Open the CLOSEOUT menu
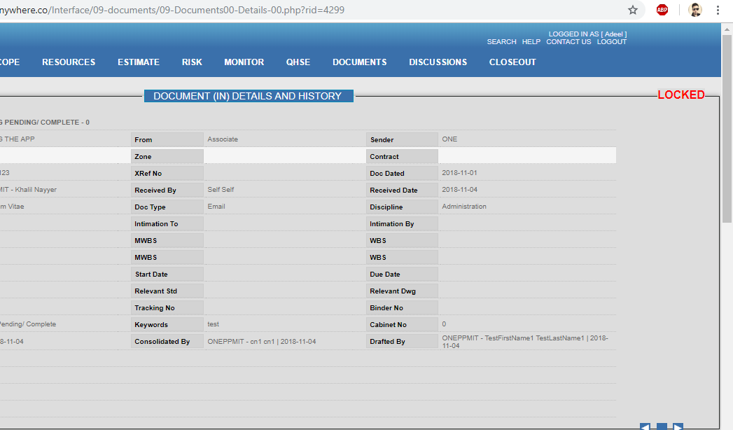 click(512, 62)
